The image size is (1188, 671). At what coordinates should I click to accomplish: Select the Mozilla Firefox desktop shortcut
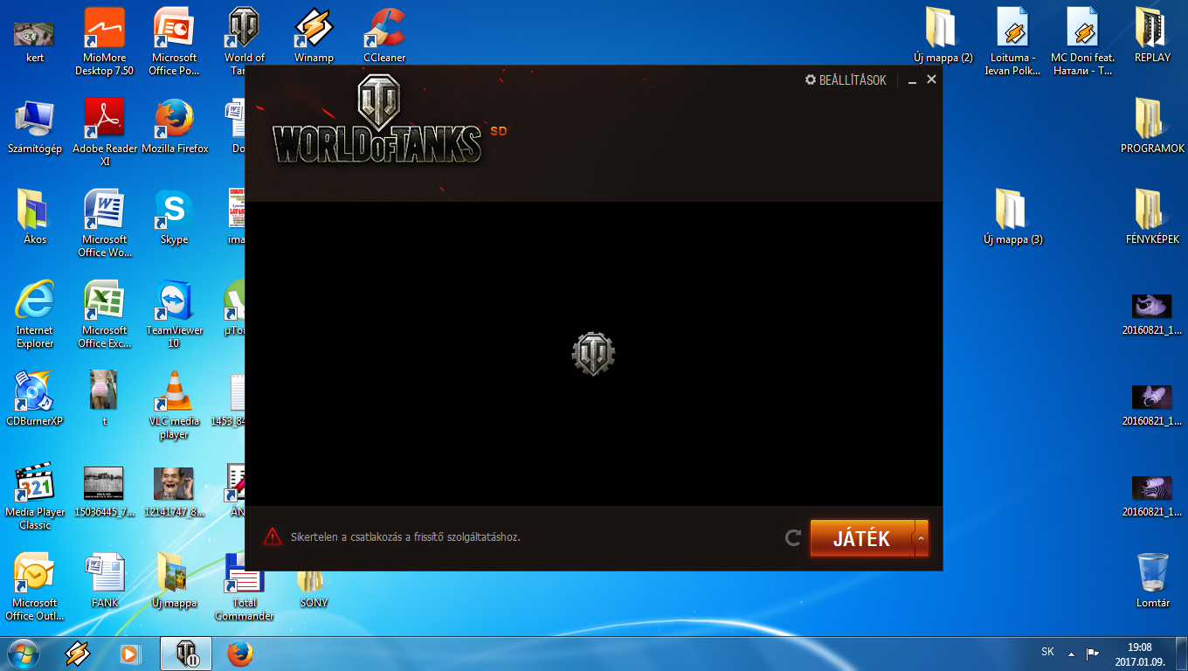click(x=175, y=128)
